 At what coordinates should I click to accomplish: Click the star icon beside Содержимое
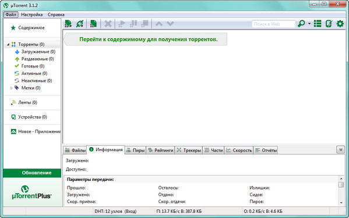pos(13,28)
